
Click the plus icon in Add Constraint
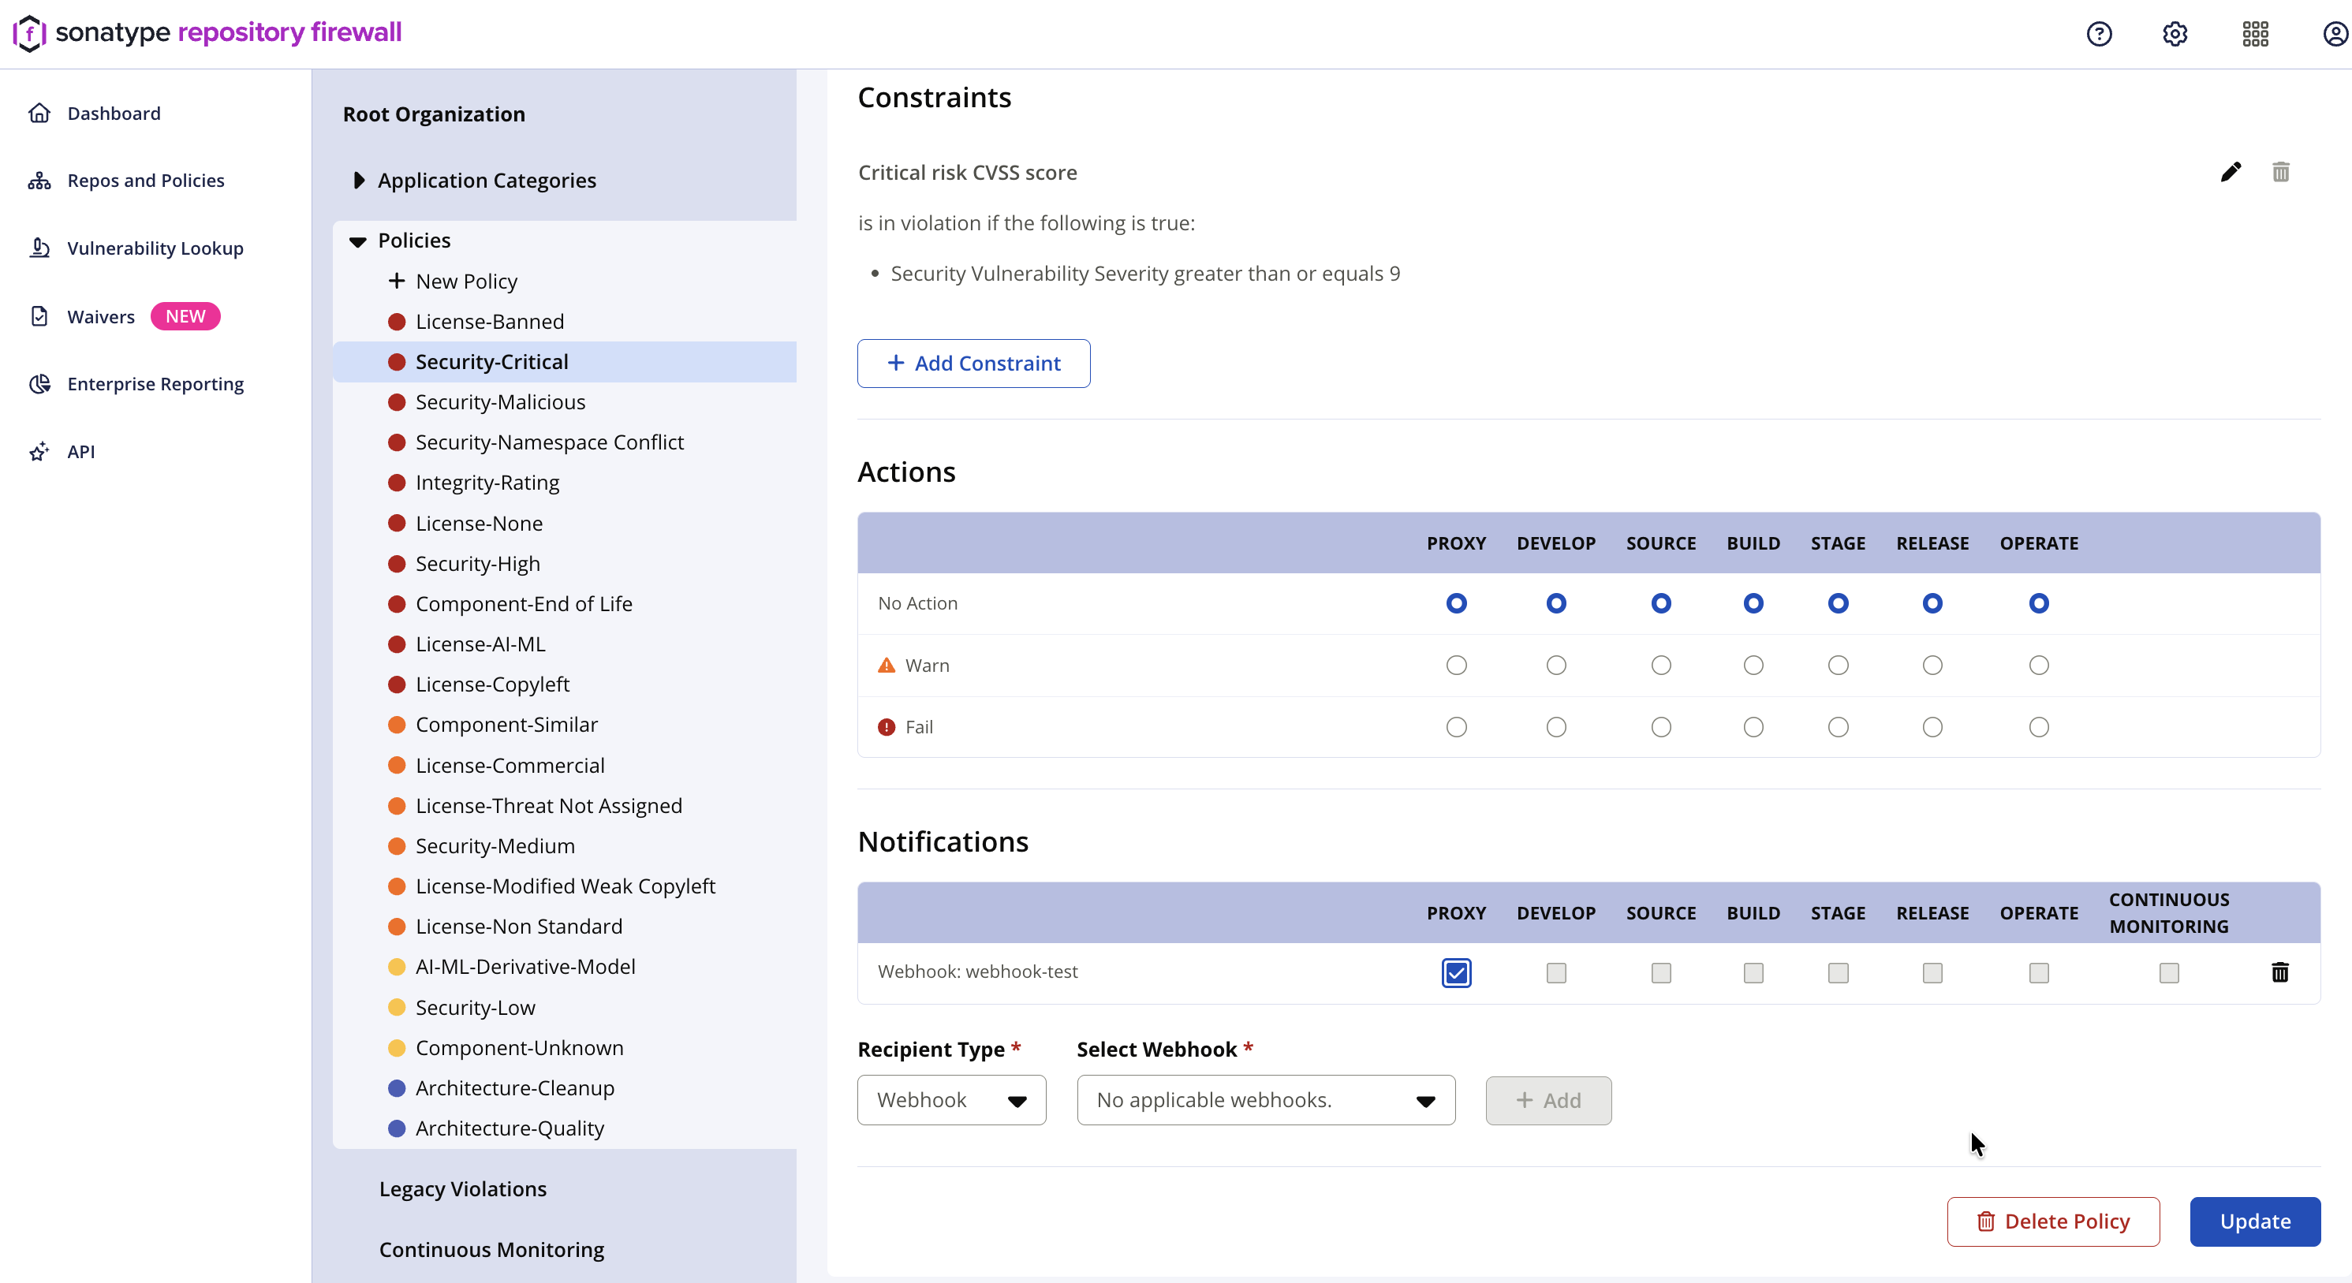[x=896, y=363]
